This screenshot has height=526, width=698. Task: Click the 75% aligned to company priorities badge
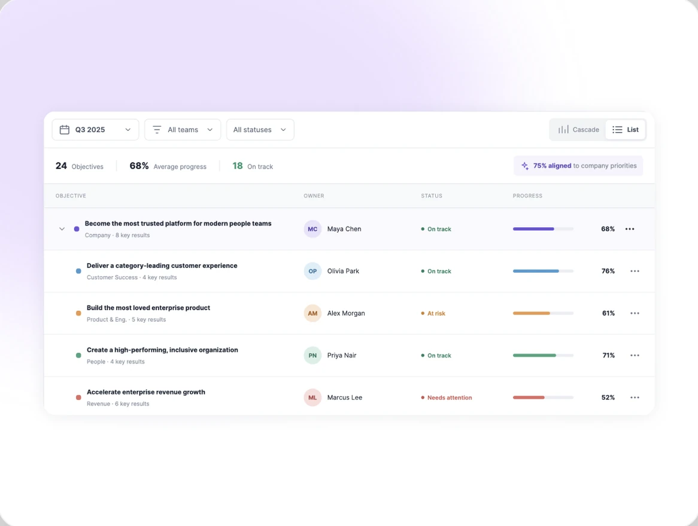(x=578, y=166)
